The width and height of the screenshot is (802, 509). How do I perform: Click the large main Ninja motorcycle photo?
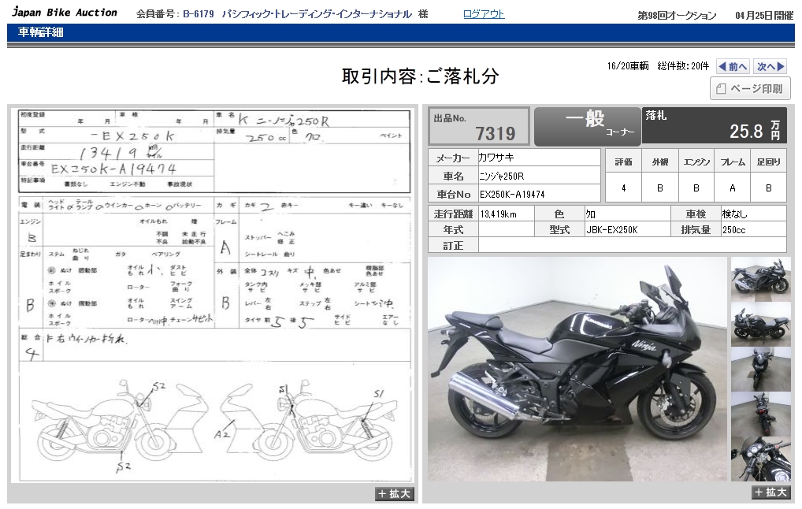[x=577, y=369]
